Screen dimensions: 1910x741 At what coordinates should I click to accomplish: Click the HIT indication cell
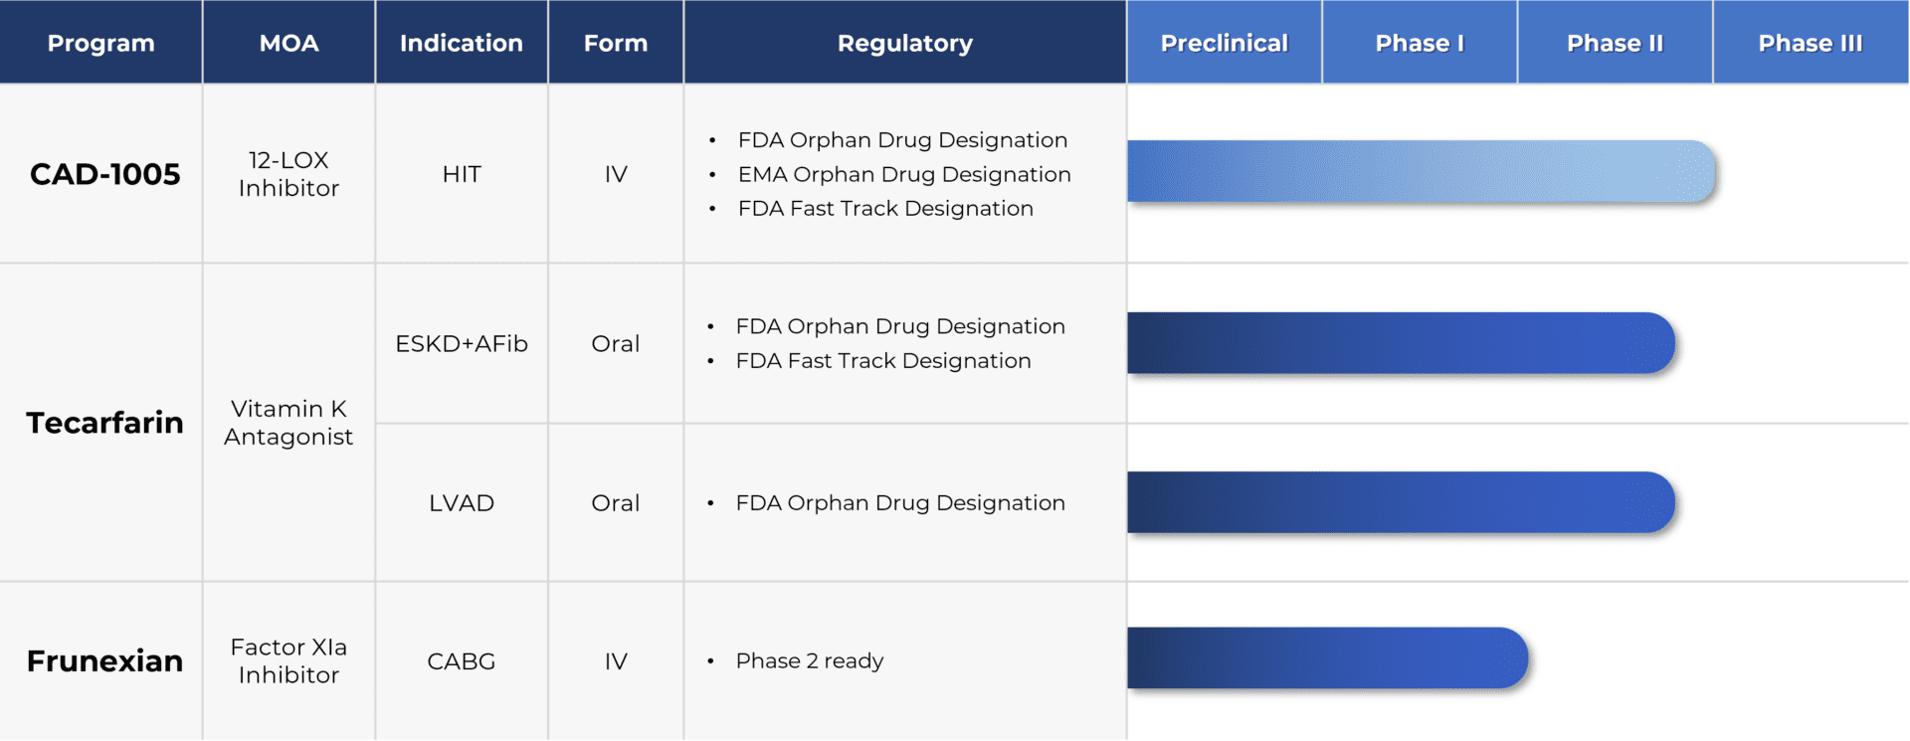pos(462,174)
